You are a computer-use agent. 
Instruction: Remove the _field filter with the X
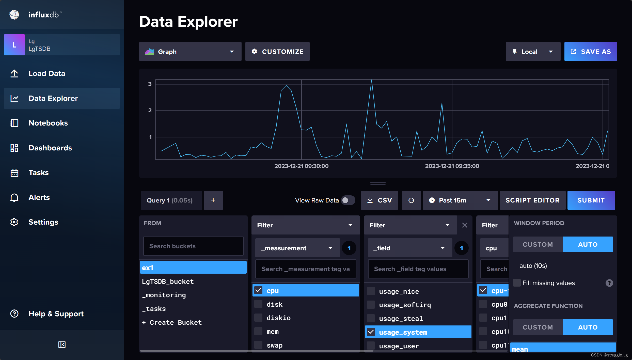click(x=465, y=225)
